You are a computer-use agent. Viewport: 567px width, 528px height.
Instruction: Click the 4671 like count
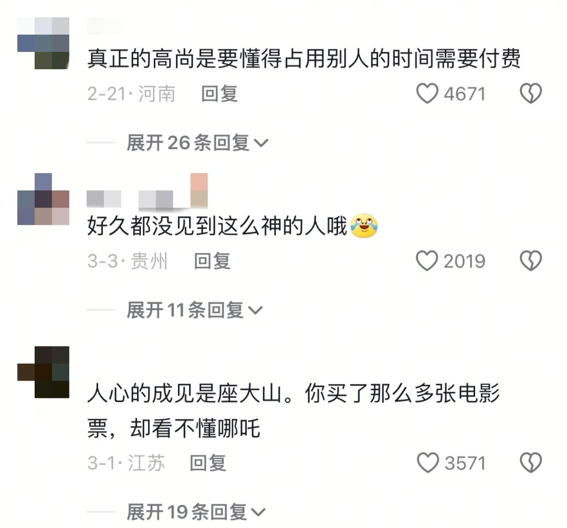click(465, 94)
